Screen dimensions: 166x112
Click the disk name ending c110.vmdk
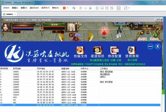click(x=69, y=95)
